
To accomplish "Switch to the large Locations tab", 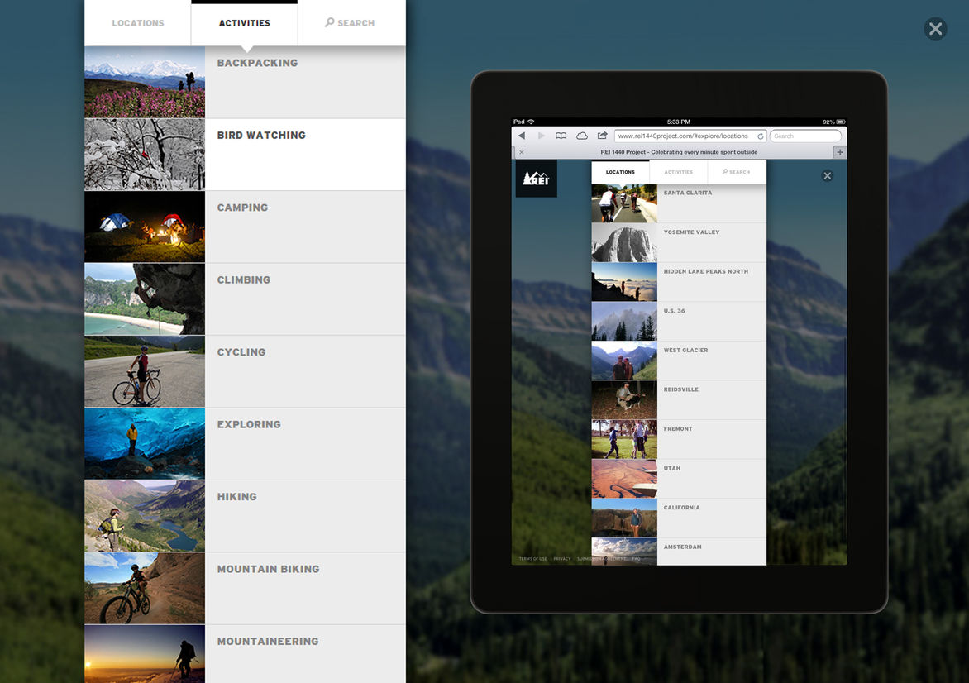I will click(138, 23).
